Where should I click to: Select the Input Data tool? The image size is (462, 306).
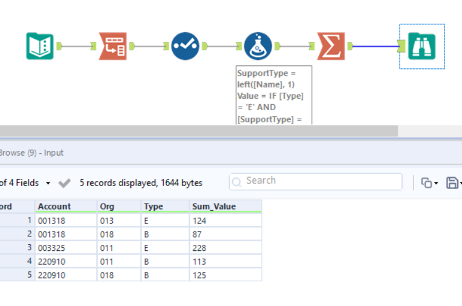pos(40,46)
